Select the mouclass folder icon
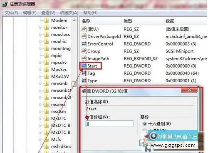 click(47, 35)
